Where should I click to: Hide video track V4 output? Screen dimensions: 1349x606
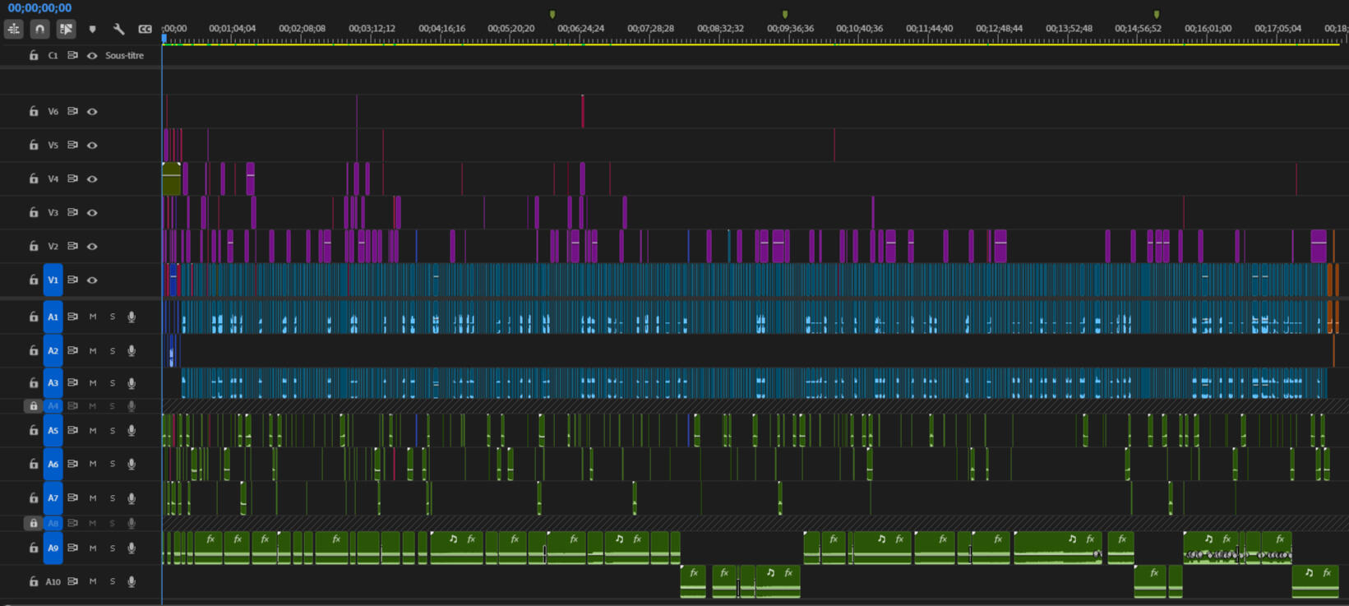click(92, 178)
